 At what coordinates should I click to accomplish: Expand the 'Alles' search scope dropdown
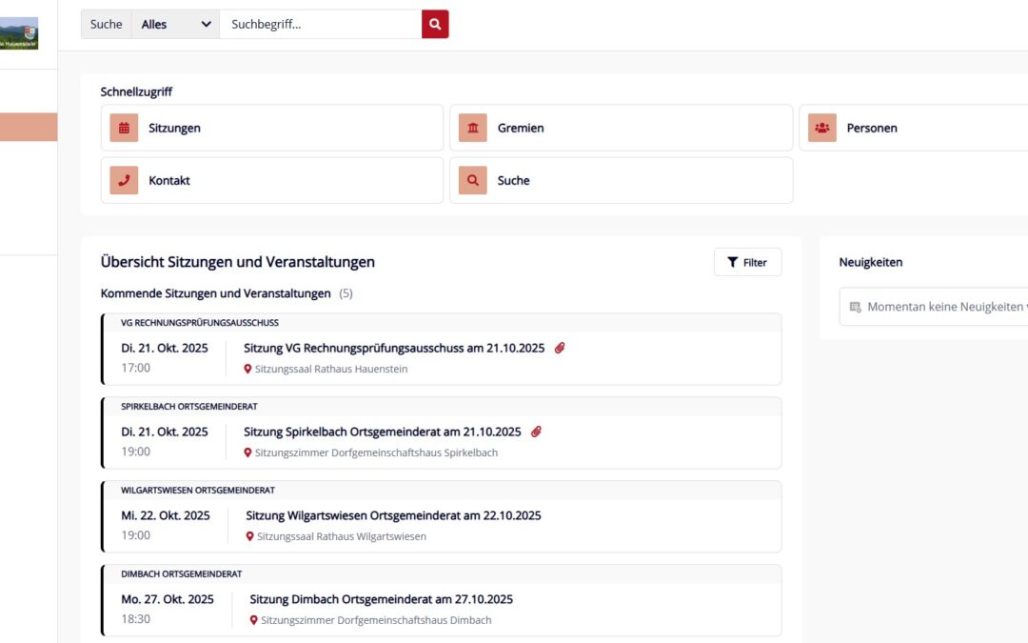pyautogui.click(x=176, y=25)
